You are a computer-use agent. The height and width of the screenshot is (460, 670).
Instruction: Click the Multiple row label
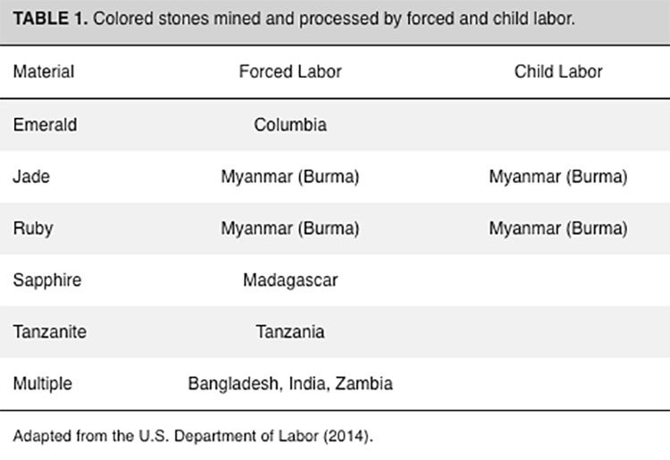coord(42,383)
